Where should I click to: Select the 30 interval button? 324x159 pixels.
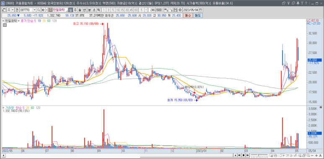point(127,10)
